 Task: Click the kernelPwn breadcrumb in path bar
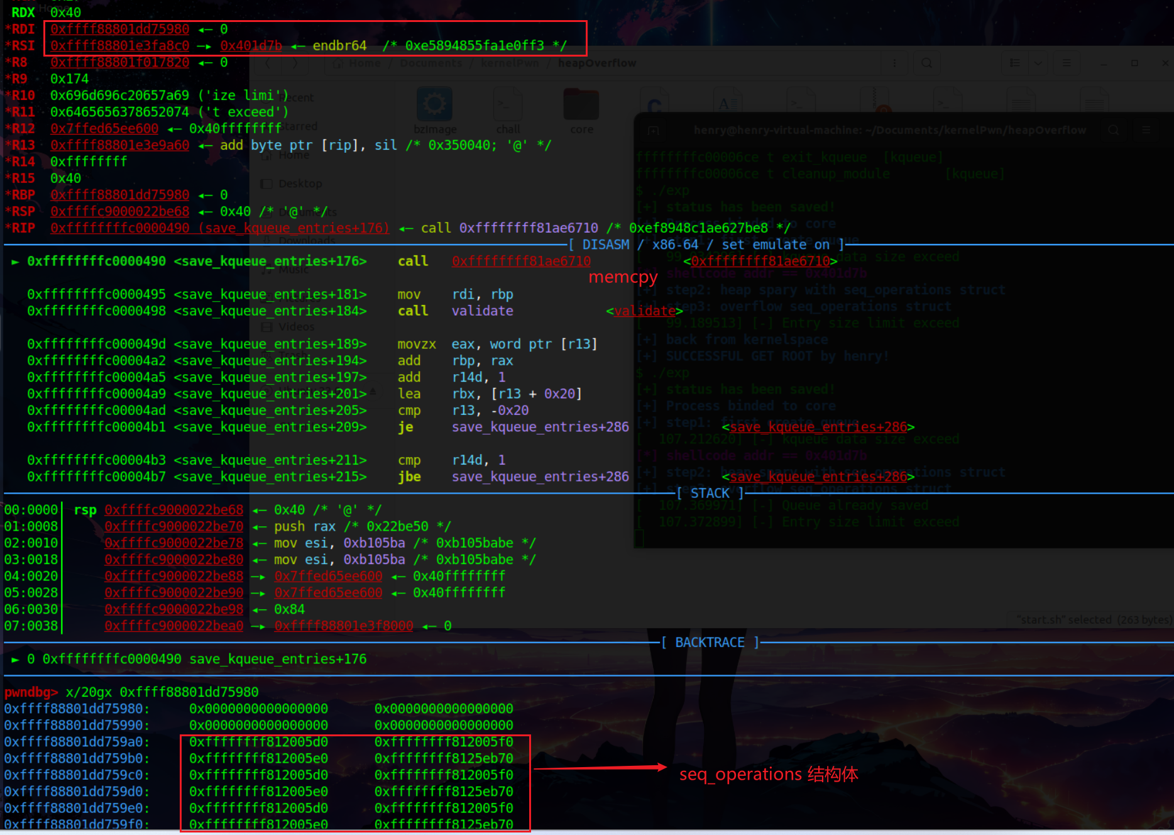pos(510,63)
